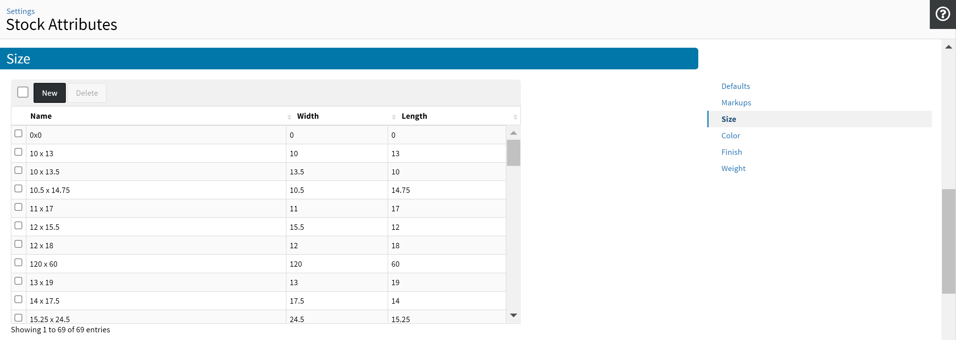Click the table scrollbar thumb
The width and height of the screenshot is (956, 340).
pyautogui.click(x=513, y=153)
